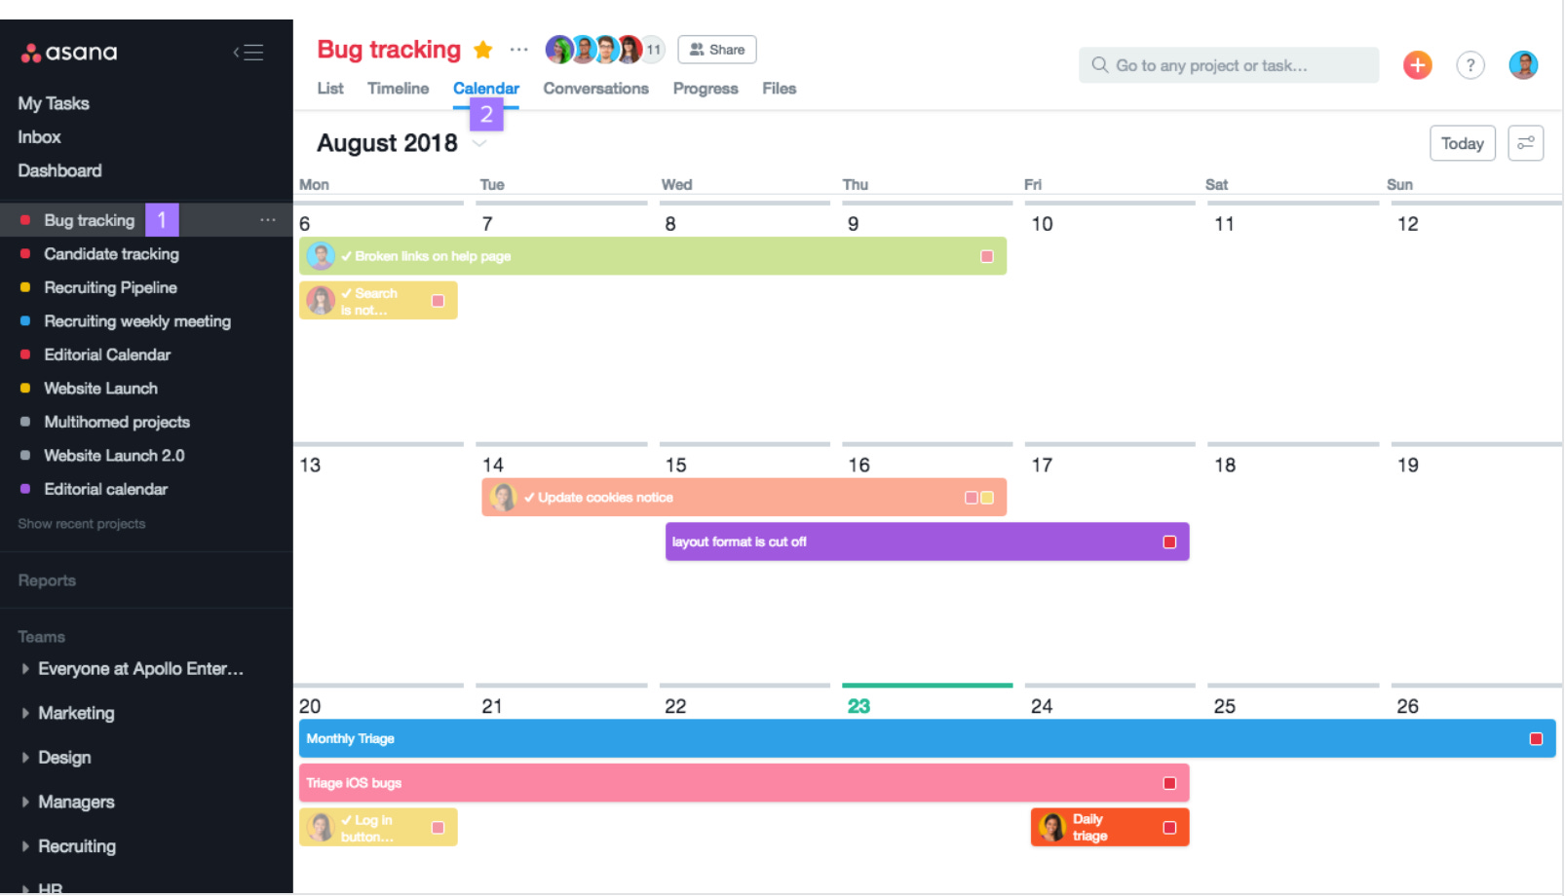
Task: Click the 11 members count badge
Action: click(654, 50)
